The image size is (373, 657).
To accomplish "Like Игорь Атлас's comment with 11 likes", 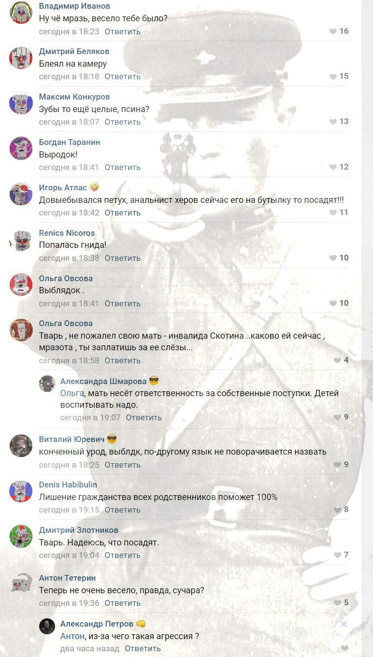I will tap(333, 213).
